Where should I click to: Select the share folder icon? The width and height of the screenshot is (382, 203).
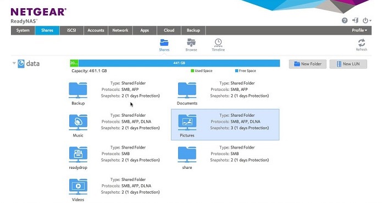[x=187, y=155]
